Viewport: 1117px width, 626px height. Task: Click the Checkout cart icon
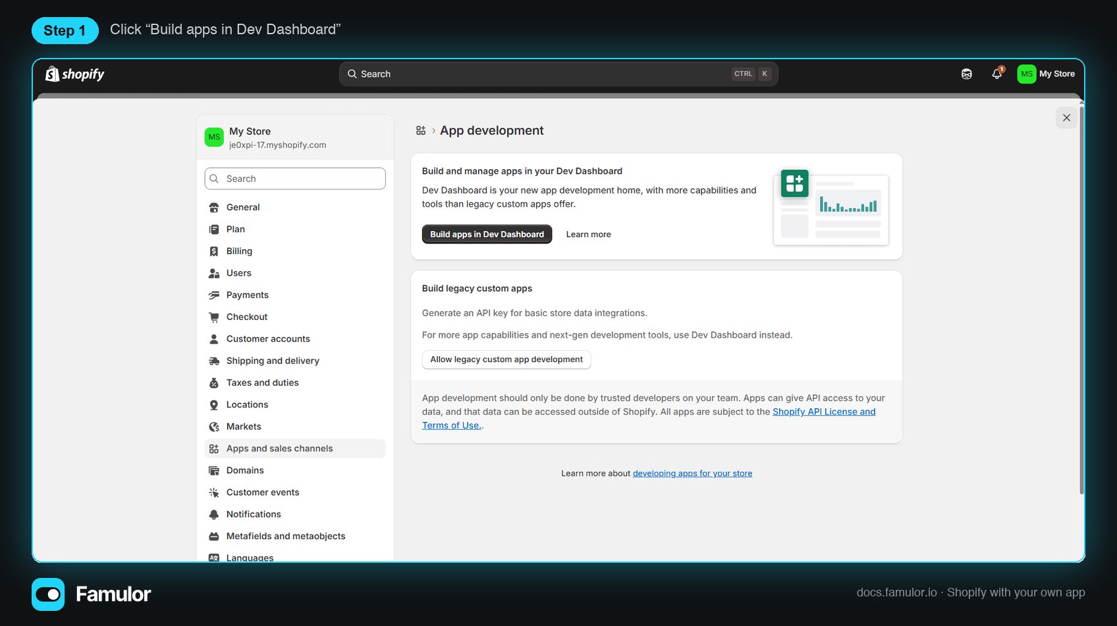tap(214, 317)
